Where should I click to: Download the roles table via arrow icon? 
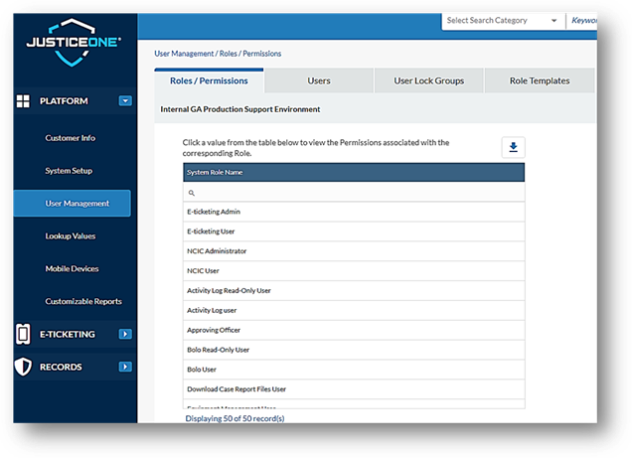513,147
